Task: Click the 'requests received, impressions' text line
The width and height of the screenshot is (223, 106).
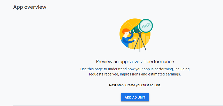Action: pos(135,74)
